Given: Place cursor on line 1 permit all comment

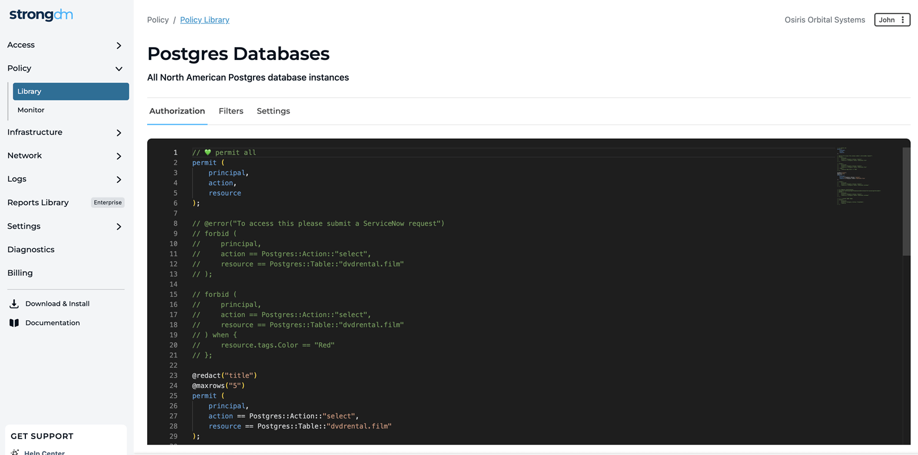Looking at the screenshot, I should [x=224, y=152].
